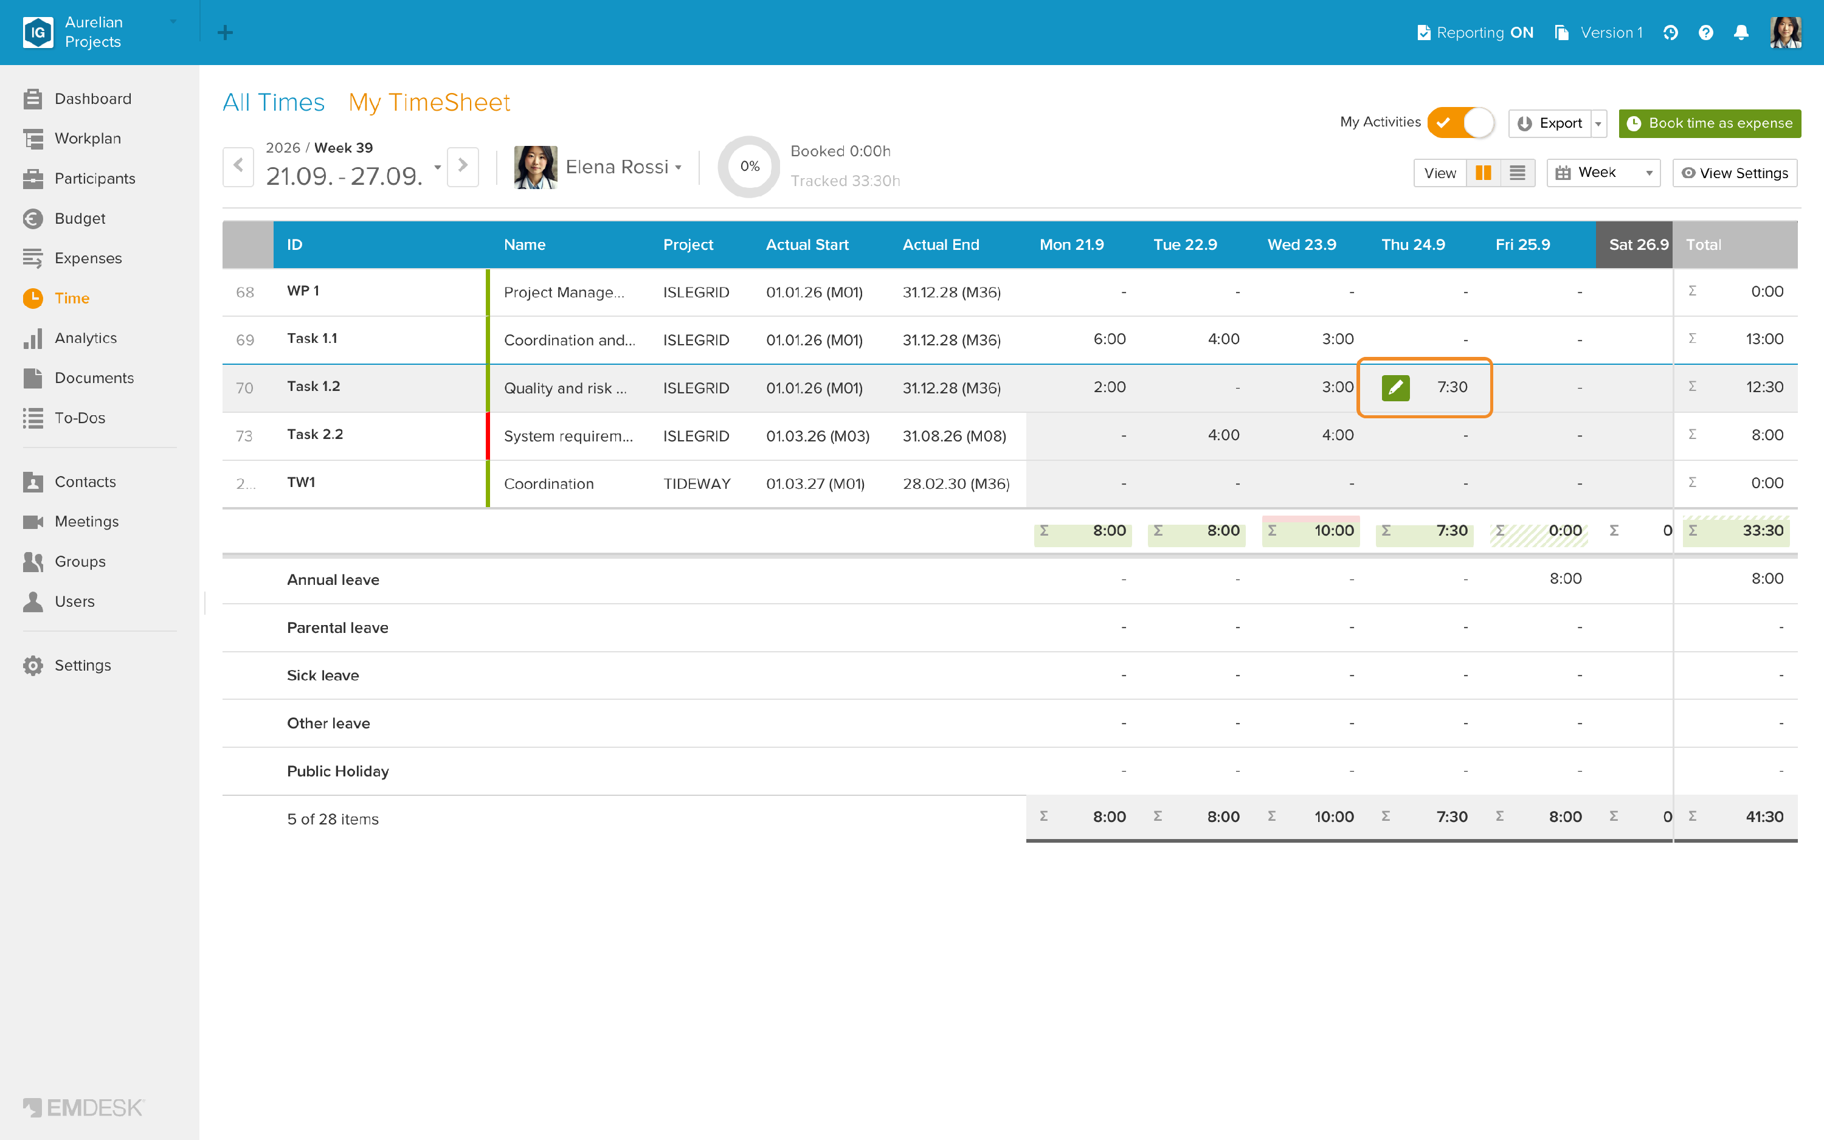Open the To-Dos list
The height and width of the screenshot is (1140, 1824).
[64, 418]
